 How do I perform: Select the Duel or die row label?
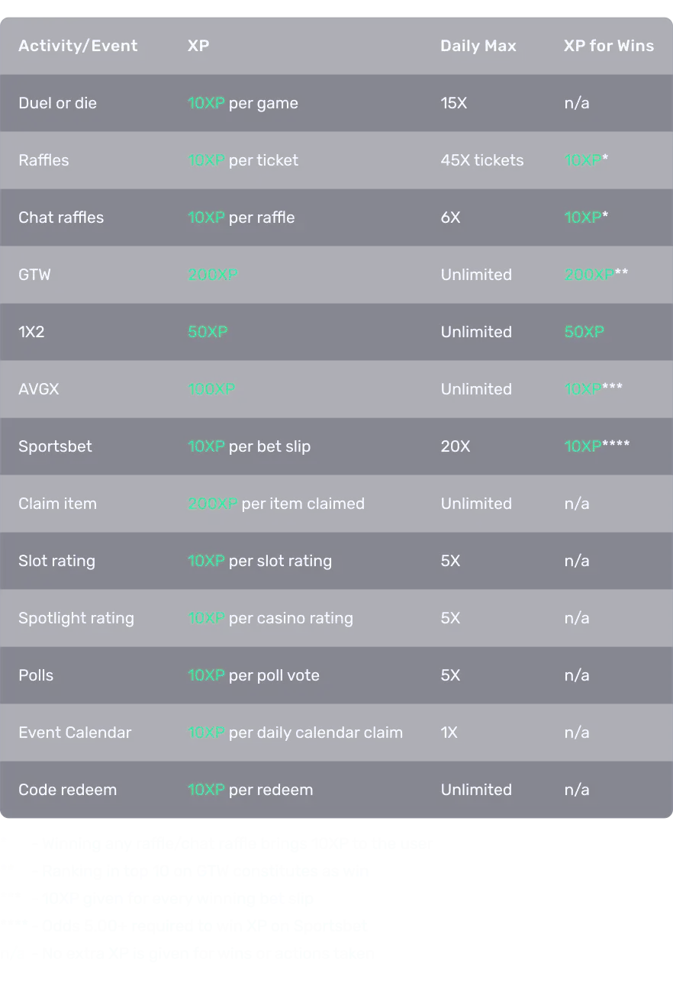(58, 103)
